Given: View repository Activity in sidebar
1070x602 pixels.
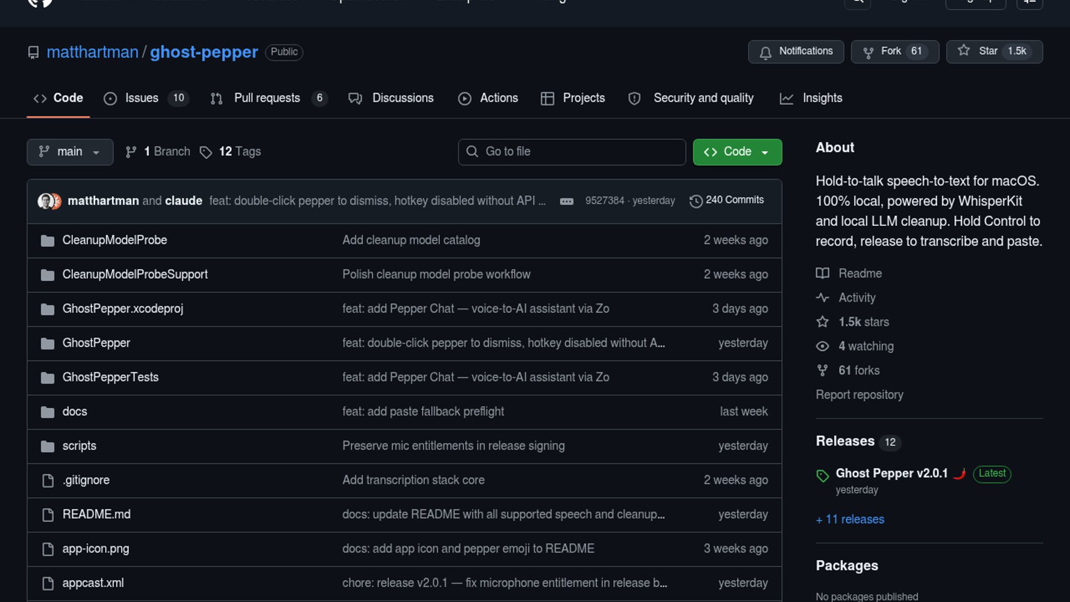Looking at the screenshot, I should pos(857,298).
